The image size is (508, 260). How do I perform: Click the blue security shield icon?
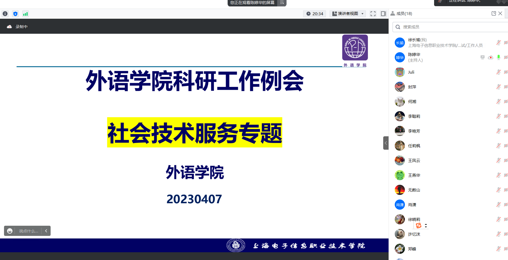(x=15, y=14)
